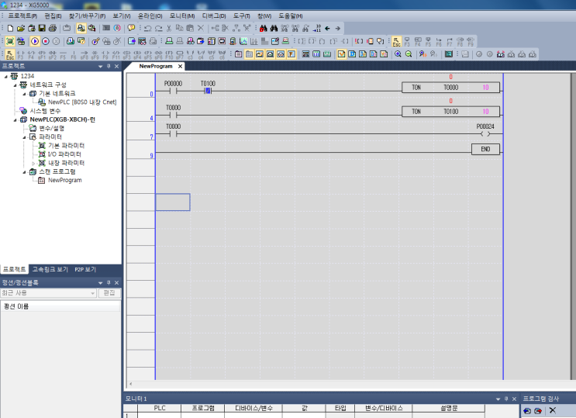
Task: Select the Esc arrow selection tool
Action: tap(9, 54)
